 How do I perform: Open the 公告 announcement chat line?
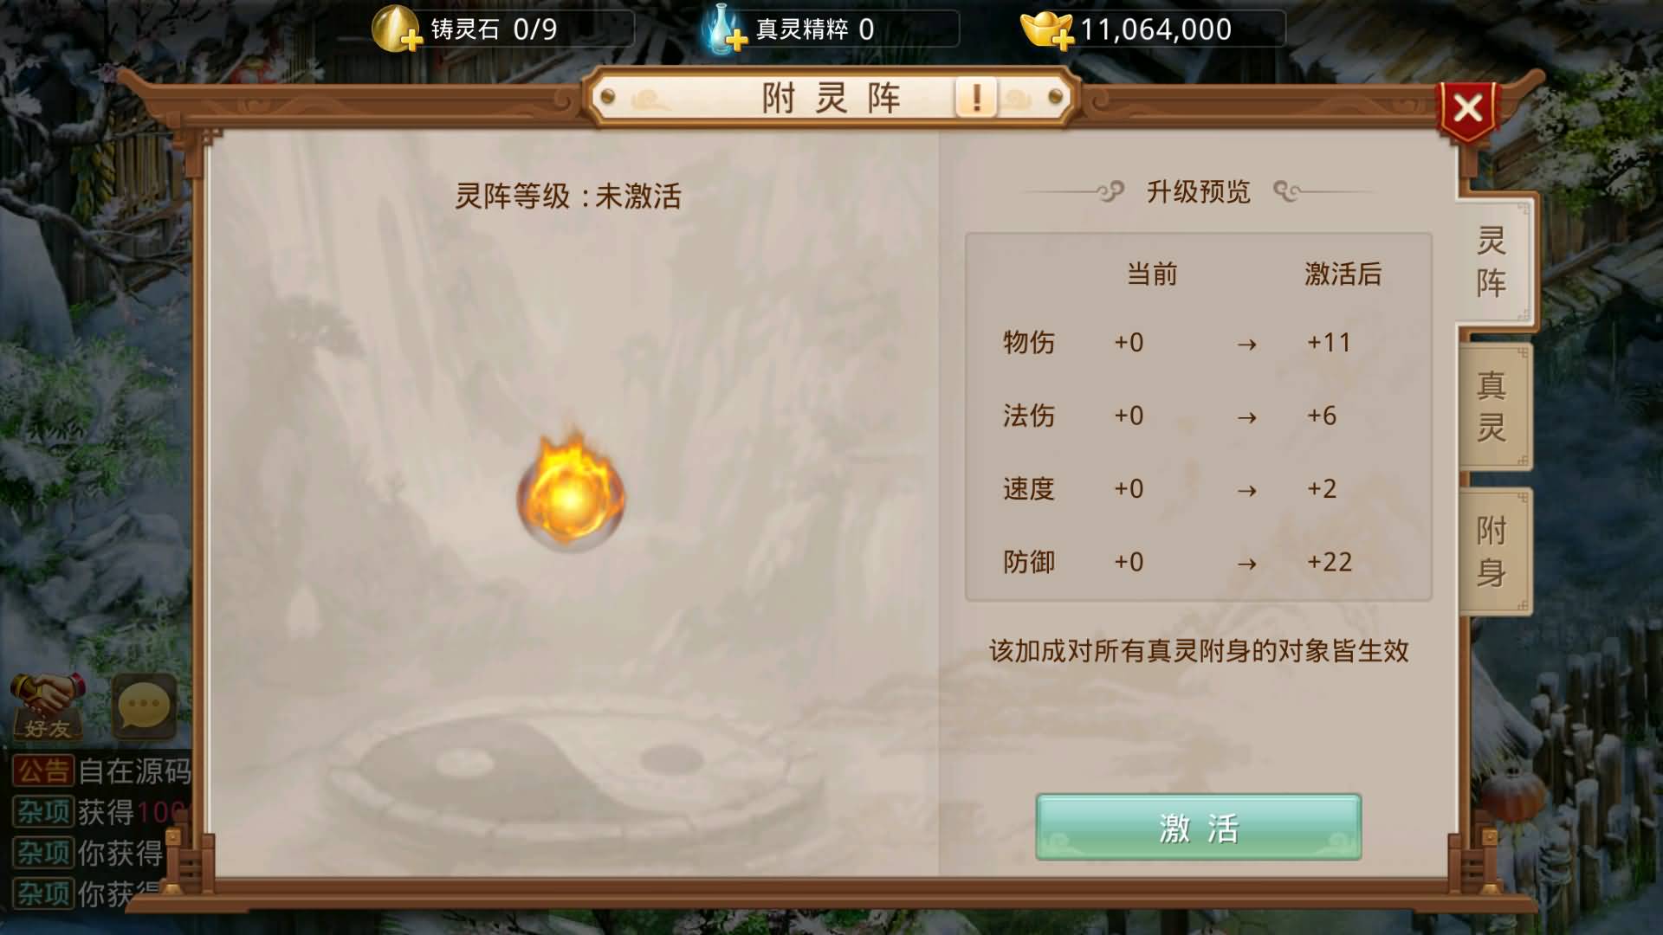point(101,771)
